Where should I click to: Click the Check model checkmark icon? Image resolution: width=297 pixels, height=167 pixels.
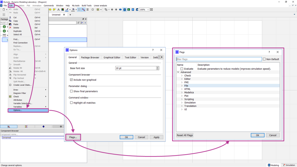[x=98, y=10]
